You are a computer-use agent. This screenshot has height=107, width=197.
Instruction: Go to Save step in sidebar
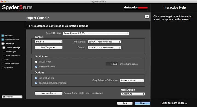[x=6, y=60]
